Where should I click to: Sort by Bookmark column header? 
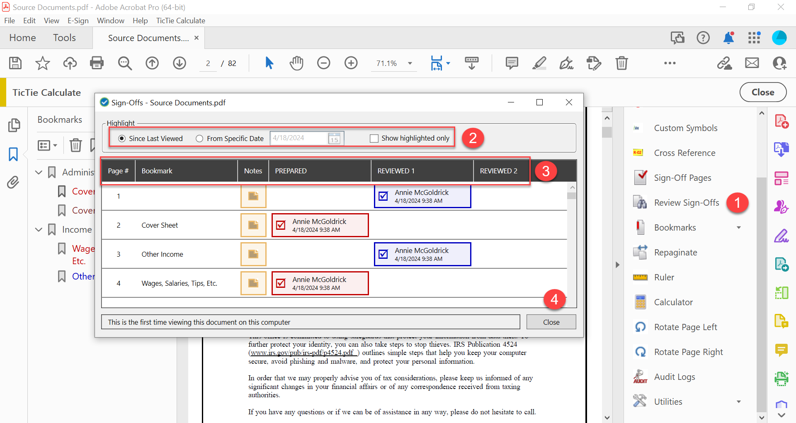pyautogui.click(x=186, y=171)
